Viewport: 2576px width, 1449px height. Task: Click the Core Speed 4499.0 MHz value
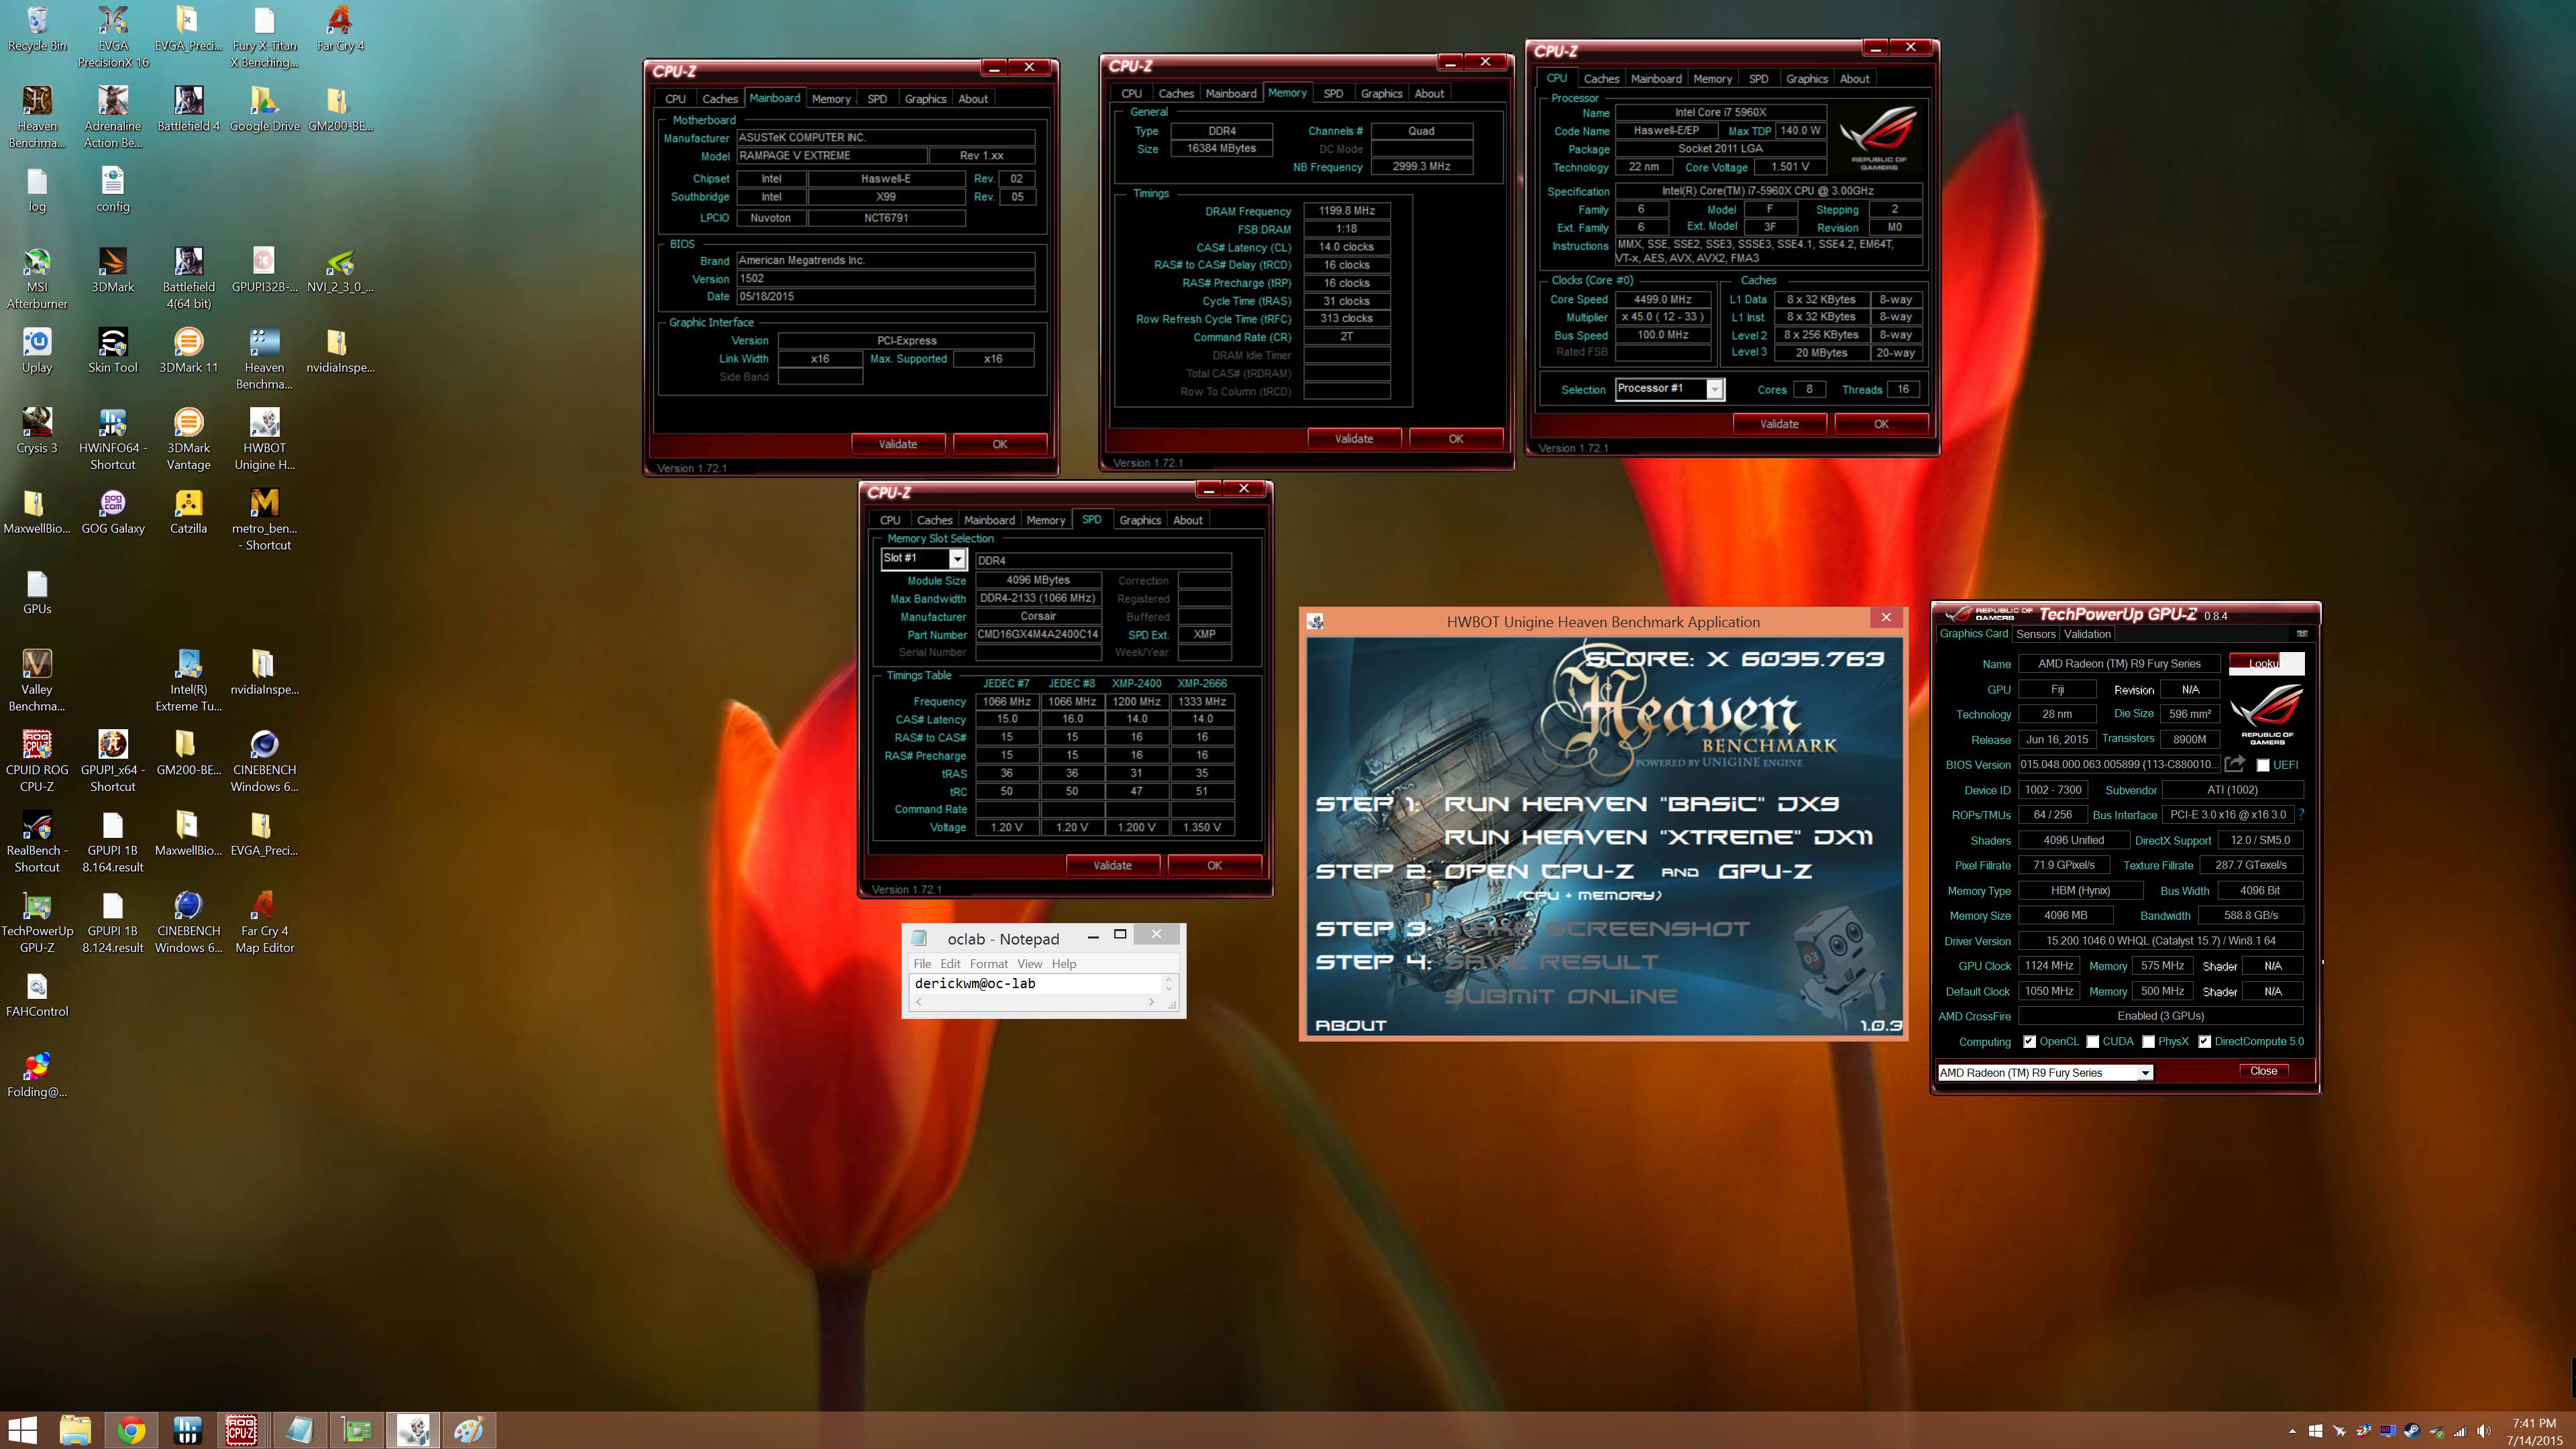[x=1662, y=299]
